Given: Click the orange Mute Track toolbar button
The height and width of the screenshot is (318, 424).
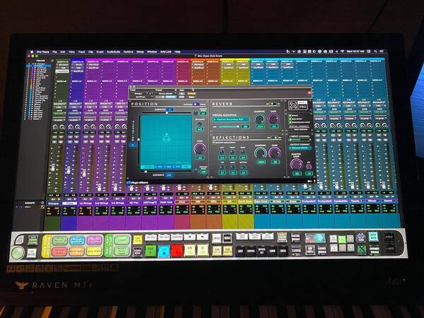Looking at the screenshot, I should 77,251.
